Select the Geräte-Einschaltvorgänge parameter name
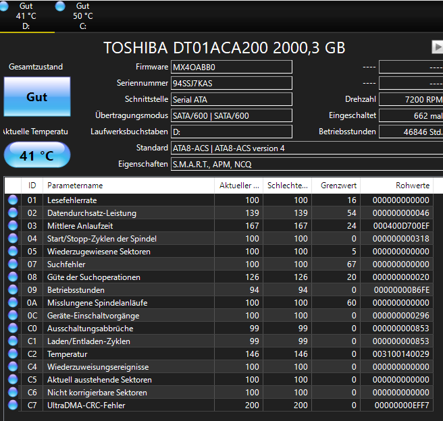The image size is (443, 421). [93, 316]
